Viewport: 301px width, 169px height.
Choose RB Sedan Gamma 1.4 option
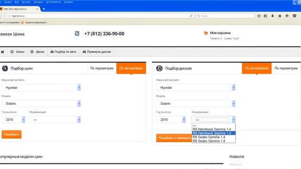pos(214,137)
